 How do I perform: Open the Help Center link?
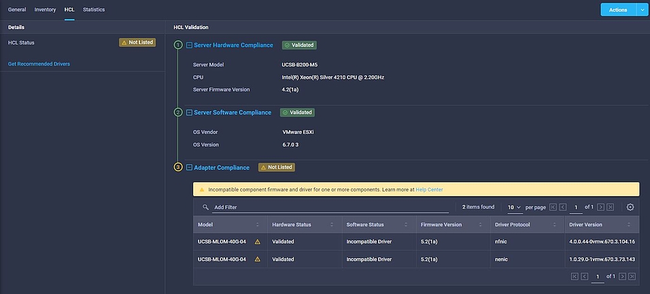pos(429,189)
